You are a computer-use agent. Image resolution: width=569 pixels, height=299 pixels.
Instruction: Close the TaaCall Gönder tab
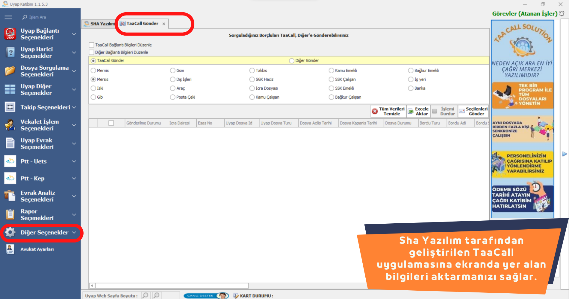click(164, 24)
